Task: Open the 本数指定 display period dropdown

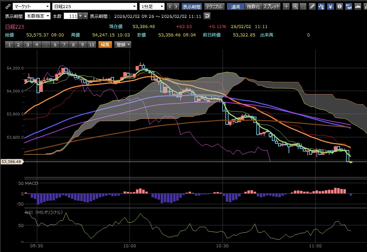Action: (38, 16)
